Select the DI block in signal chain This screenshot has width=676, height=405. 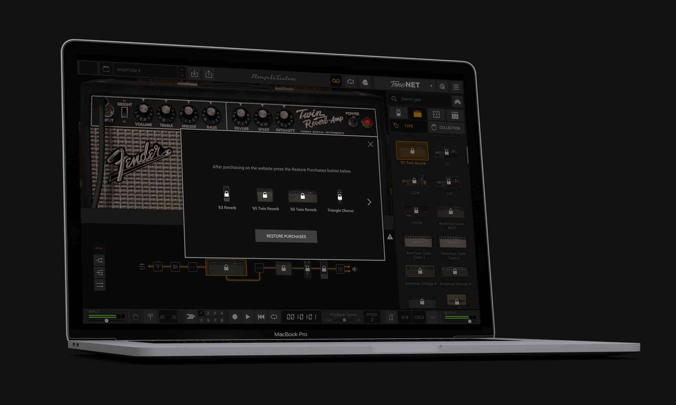[x=175, y=267]
